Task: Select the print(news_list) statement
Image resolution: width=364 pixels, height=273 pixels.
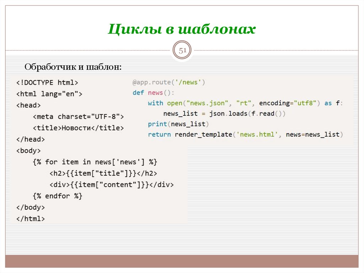Action: (x=177, y=124)
